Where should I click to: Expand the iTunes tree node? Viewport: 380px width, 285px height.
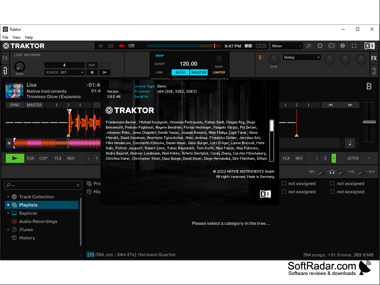8,229
